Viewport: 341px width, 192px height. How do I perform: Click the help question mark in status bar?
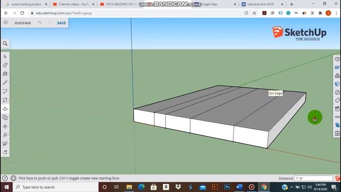tap(5, 178)
